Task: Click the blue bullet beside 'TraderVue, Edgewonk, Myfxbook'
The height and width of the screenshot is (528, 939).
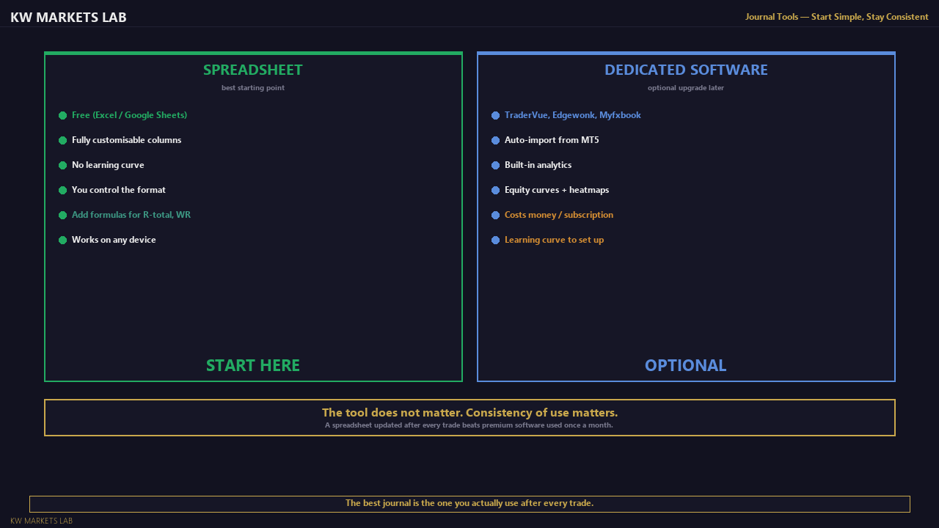Action: (x=495, y=115)
